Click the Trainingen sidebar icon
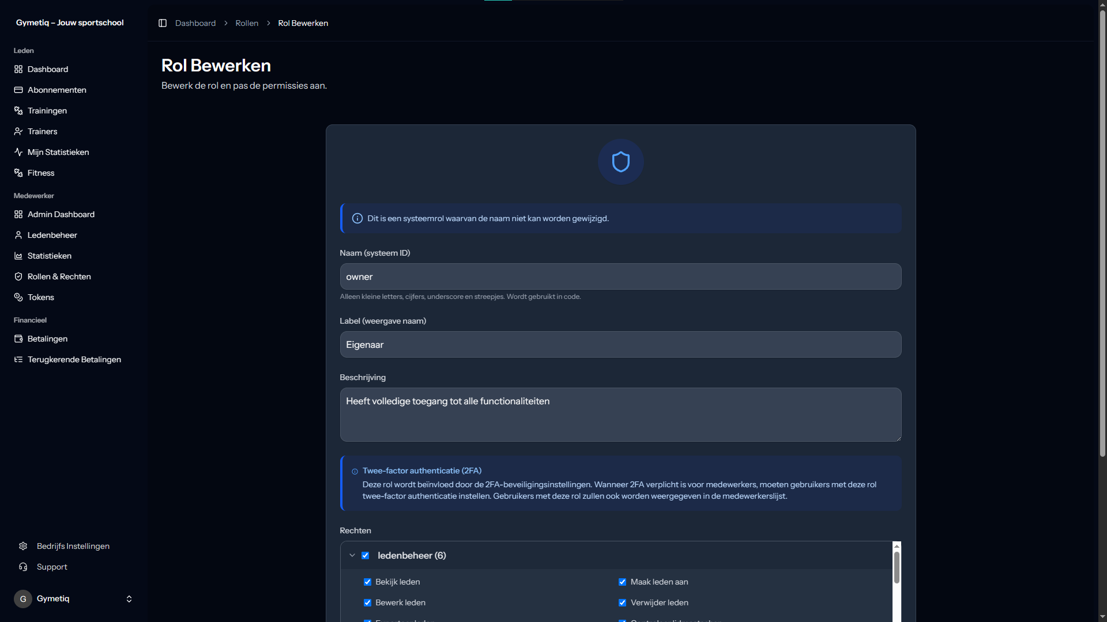This screenshot has height=622, width=1107. 18,111
